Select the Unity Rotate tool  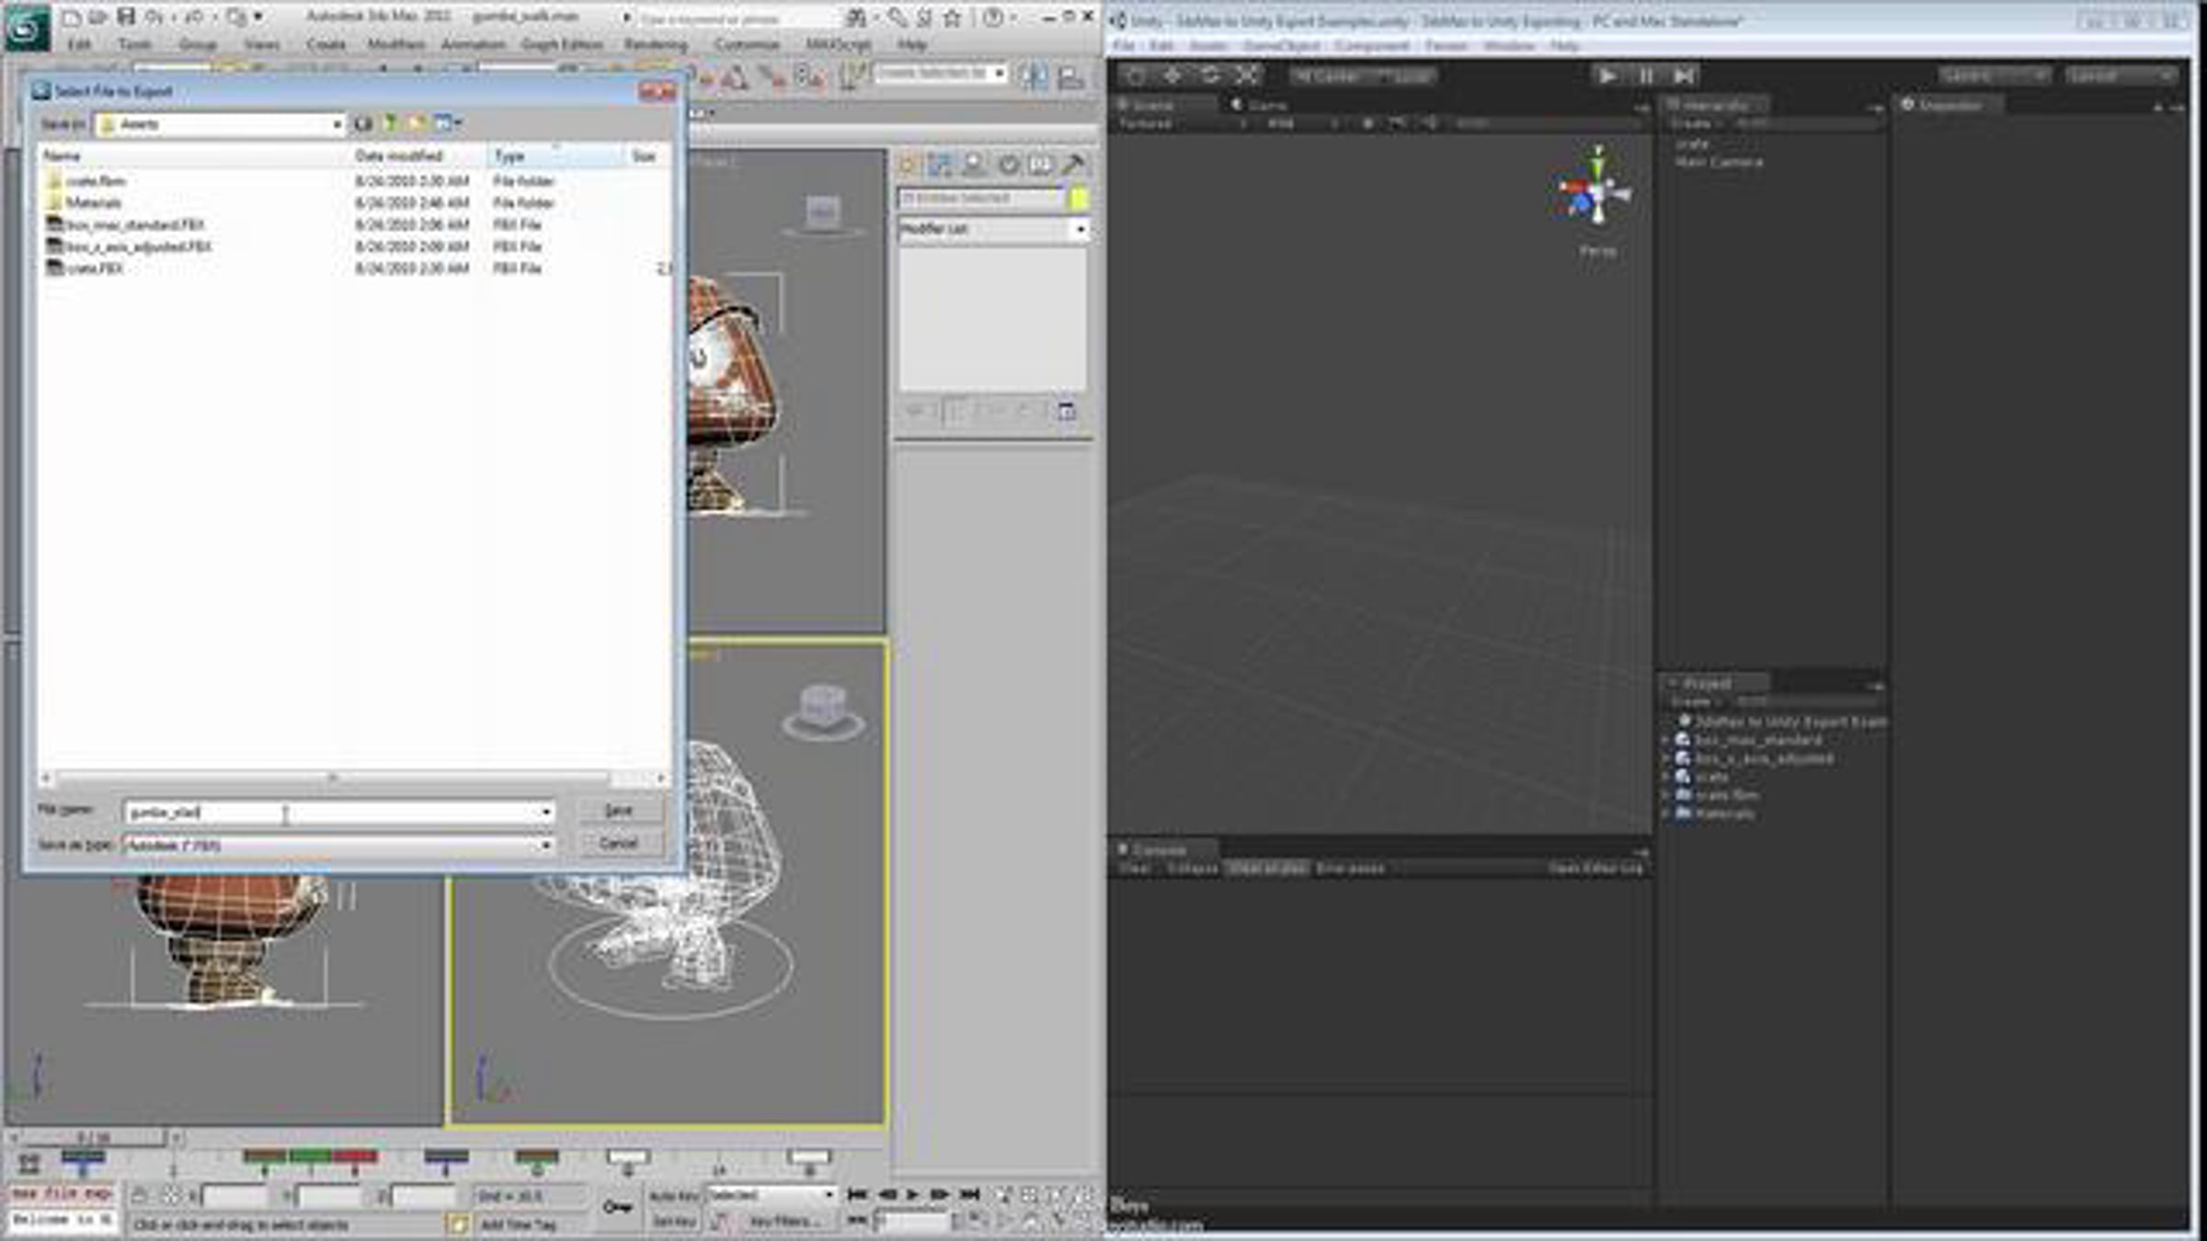point(1210,75)
